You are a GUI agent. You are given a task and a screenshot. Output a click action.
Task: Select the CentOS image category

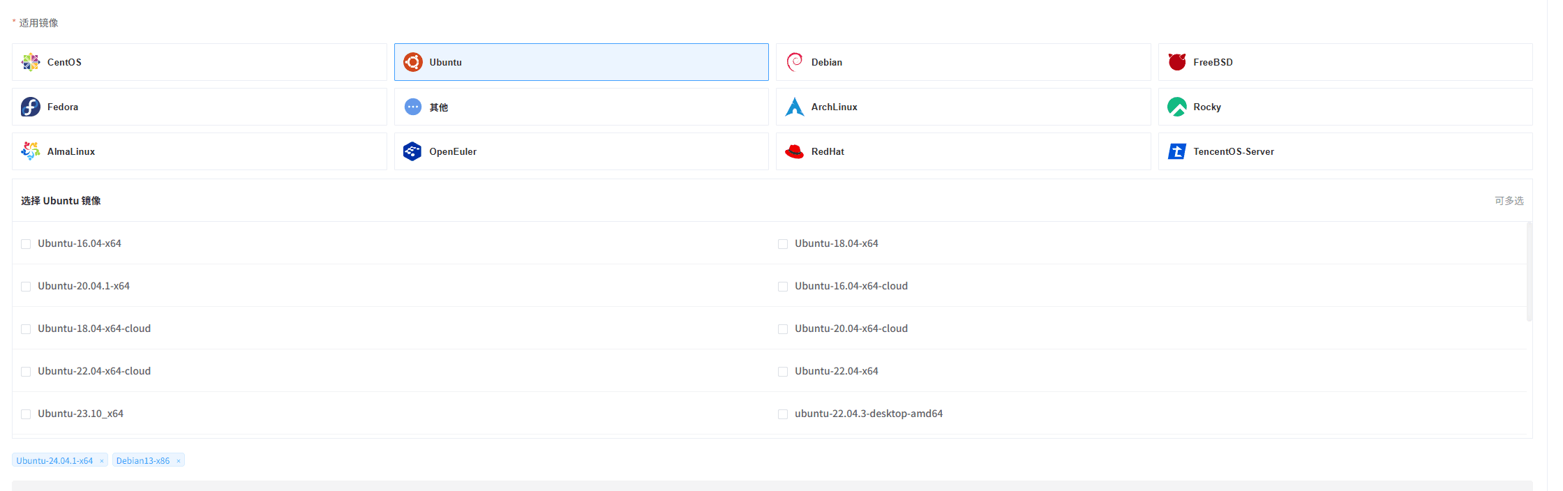click(200, 62)
